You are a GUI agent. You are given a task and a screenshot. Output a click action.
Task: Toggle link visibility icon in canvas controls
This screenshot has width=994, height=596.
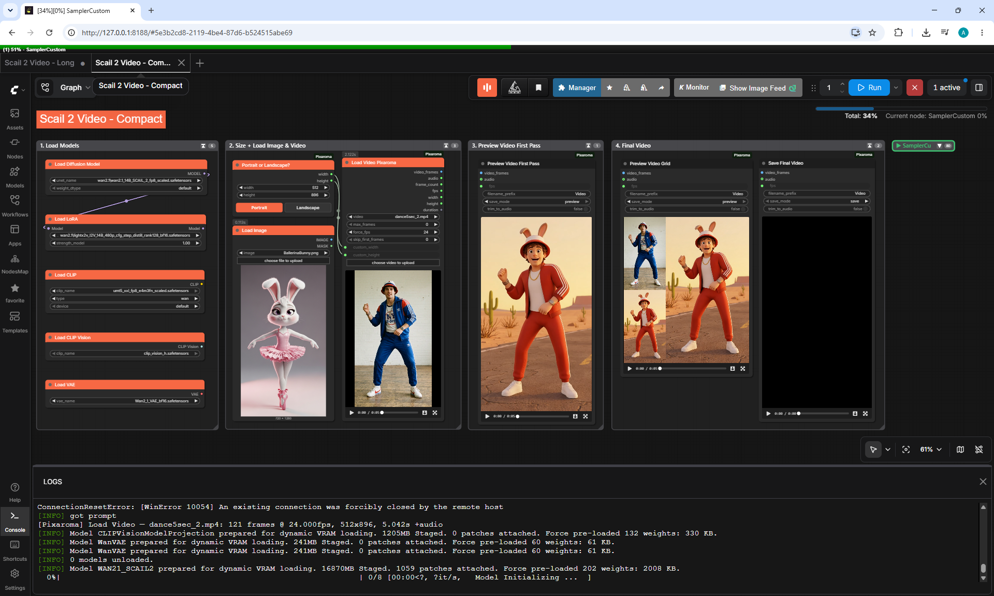pos(979,449)
